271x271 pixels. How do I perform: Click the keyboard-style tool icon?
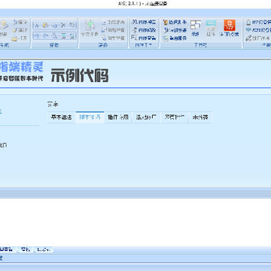[211, 28]
